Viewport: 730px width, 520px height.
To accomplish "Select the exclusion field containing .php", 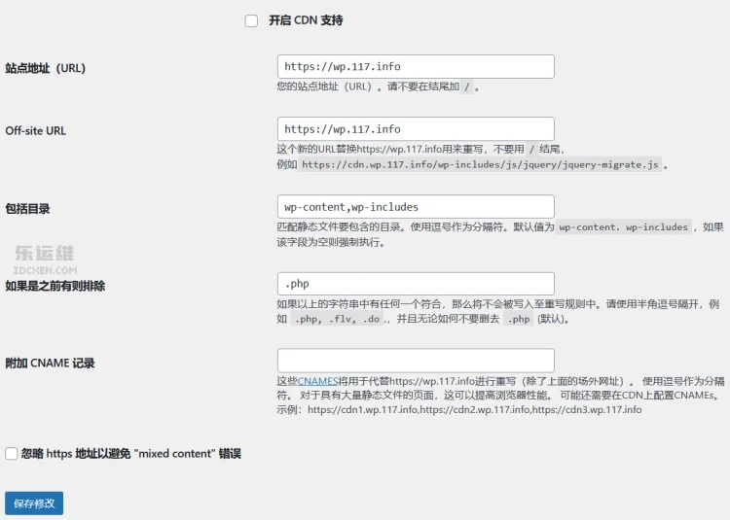I will (x=416, y=283).
